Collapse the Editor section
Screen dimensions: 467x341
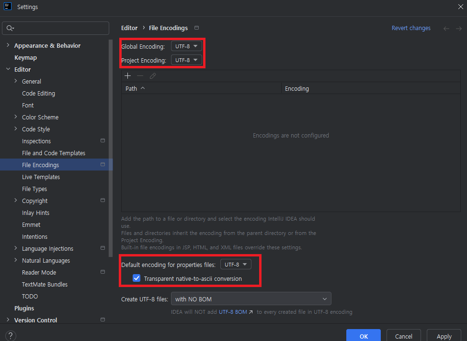point(8,69)
